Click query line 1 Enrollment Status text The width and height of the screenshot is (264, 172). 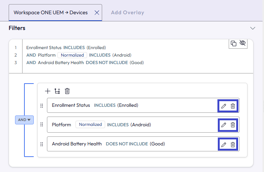click(x=44, y=48)
